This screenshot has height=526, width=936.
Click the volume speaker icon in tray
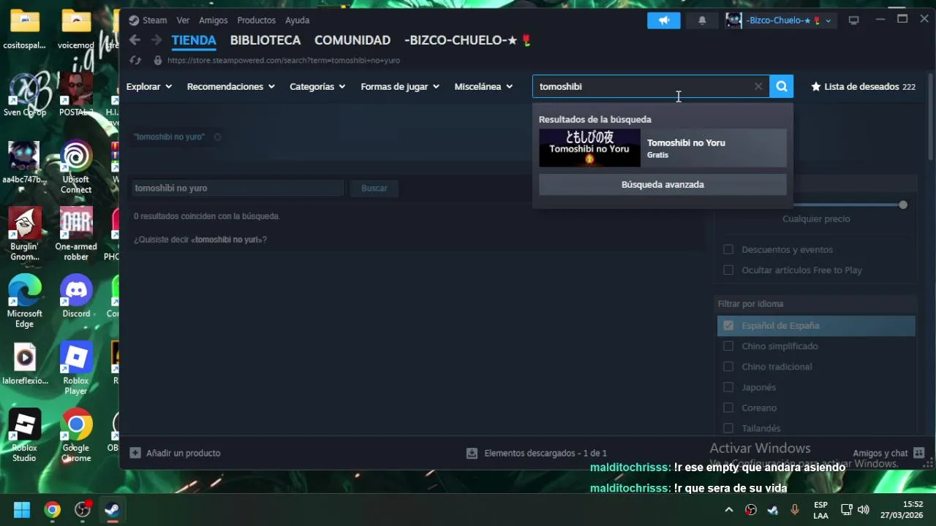(864, 509)
